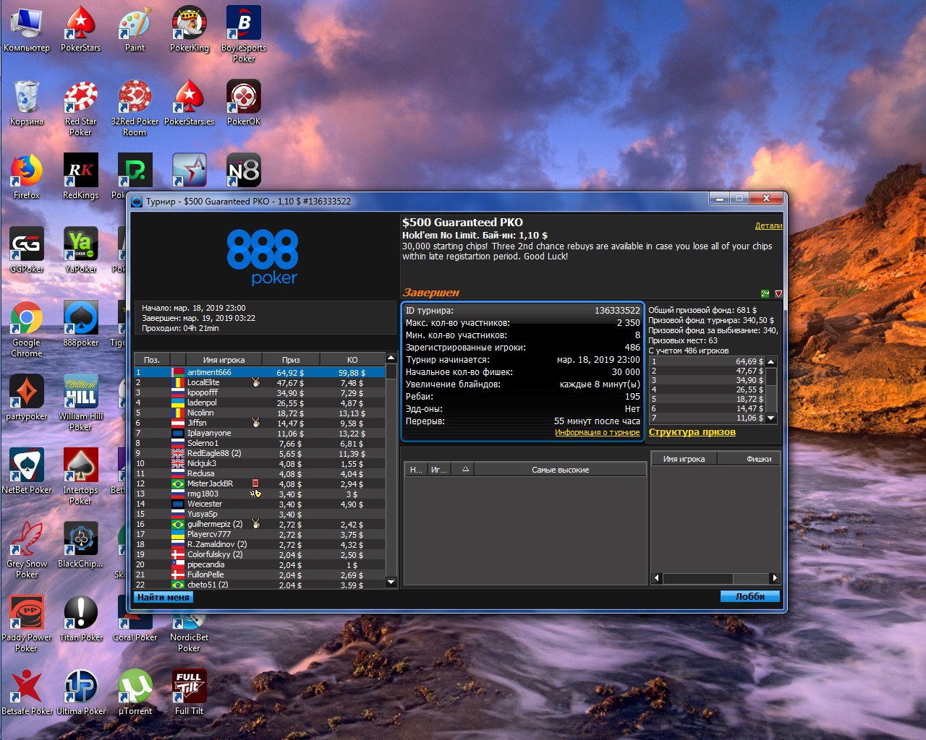Select the RedKings desktop icon
The image size is (926, 740).
[x=80, y=177]
